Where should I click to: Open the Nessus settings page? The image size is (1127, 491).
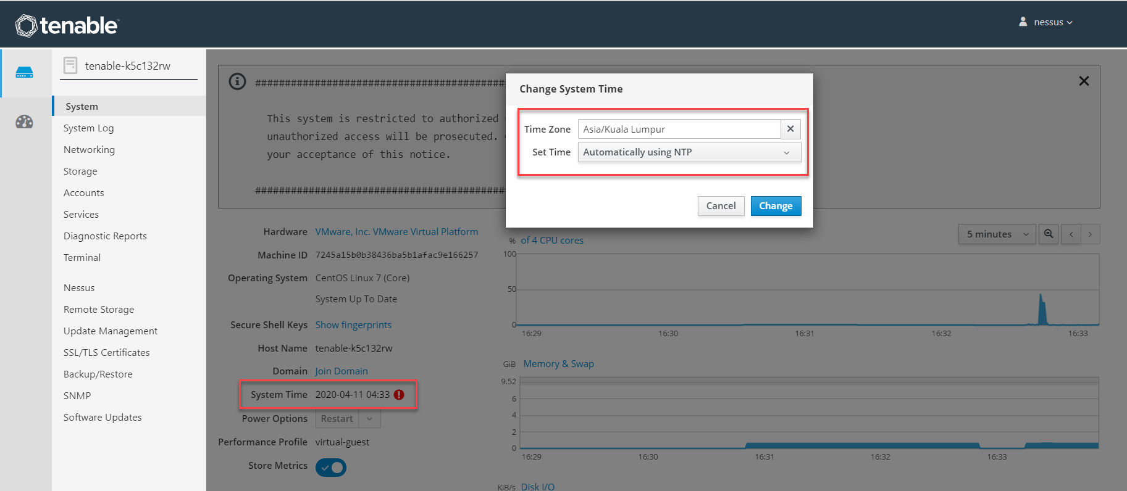coord(79,287)
